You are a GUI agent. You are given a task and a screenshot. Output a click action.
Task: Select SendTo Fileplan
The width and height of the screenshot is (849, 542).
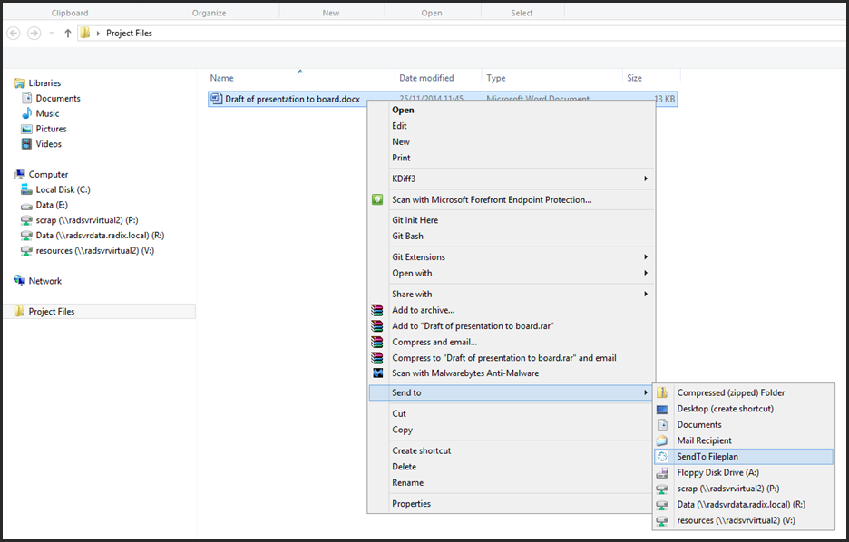[744, 457]
